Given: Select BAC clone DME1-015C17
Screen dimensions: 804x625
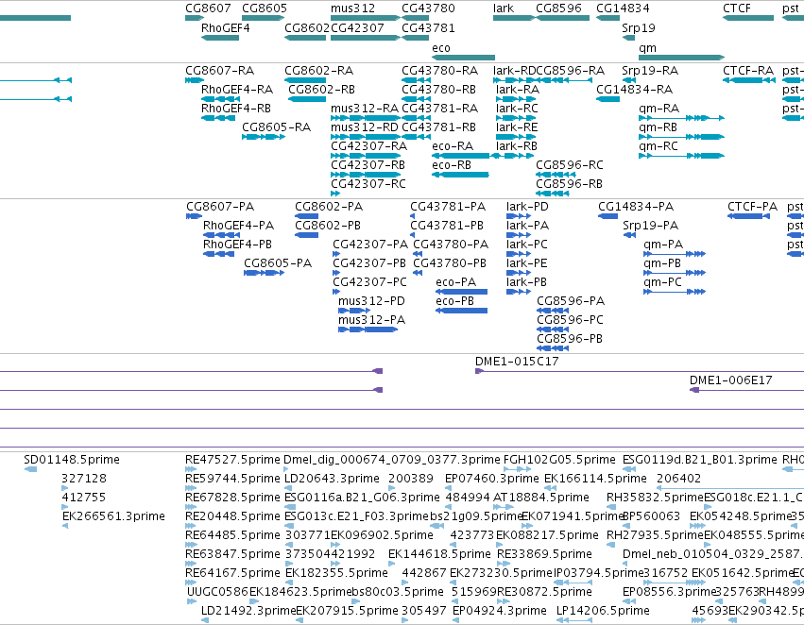Looking at the screenshot, I should pos(640,371).
